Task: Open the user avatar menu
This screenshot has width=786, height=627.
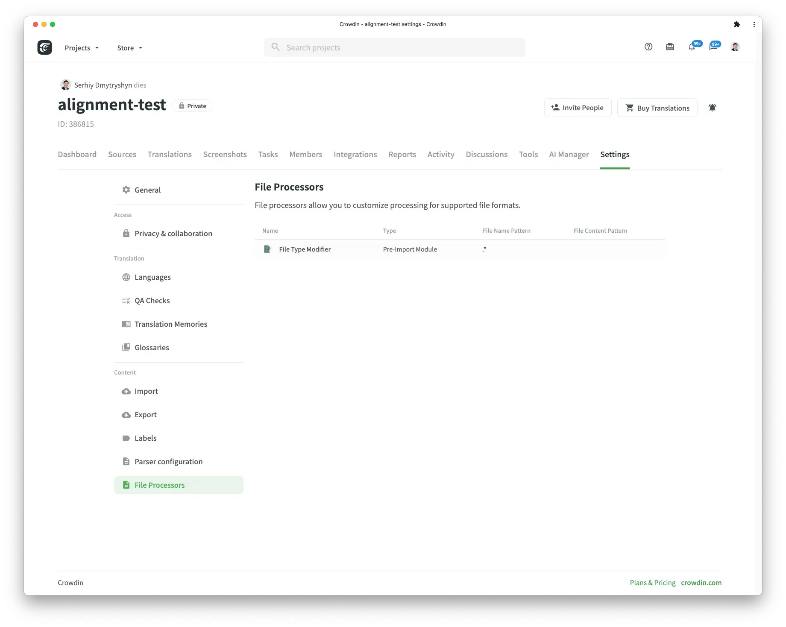Action: click(735, 46)
